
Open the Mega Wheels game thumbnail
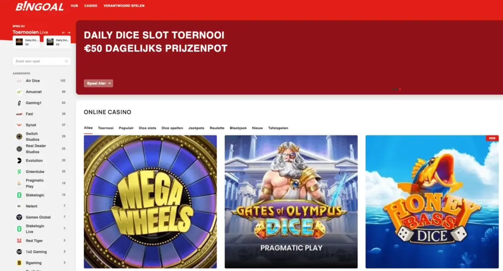[150, 202]
